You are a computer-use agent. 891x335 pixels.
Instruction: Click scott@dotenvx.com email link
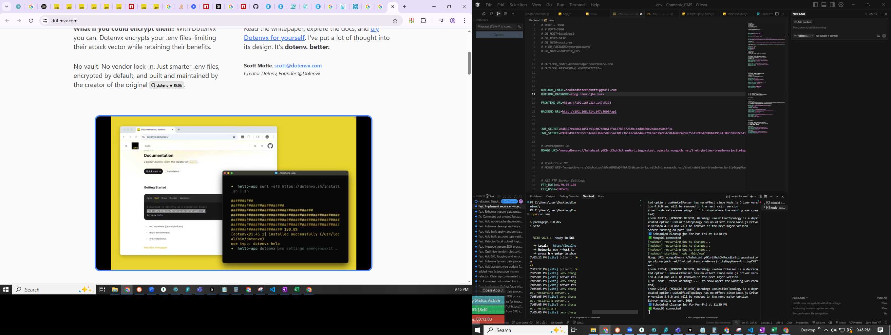[298, 66]
